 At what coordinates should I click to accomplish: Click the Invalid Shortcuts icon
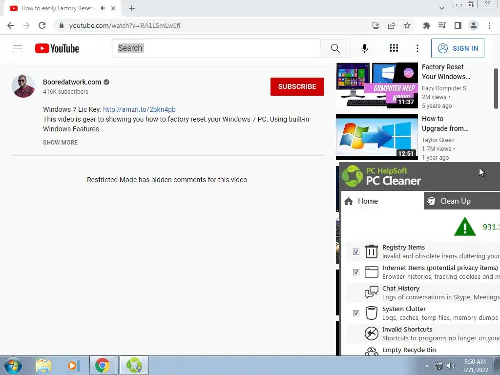[x=371, y=333]
